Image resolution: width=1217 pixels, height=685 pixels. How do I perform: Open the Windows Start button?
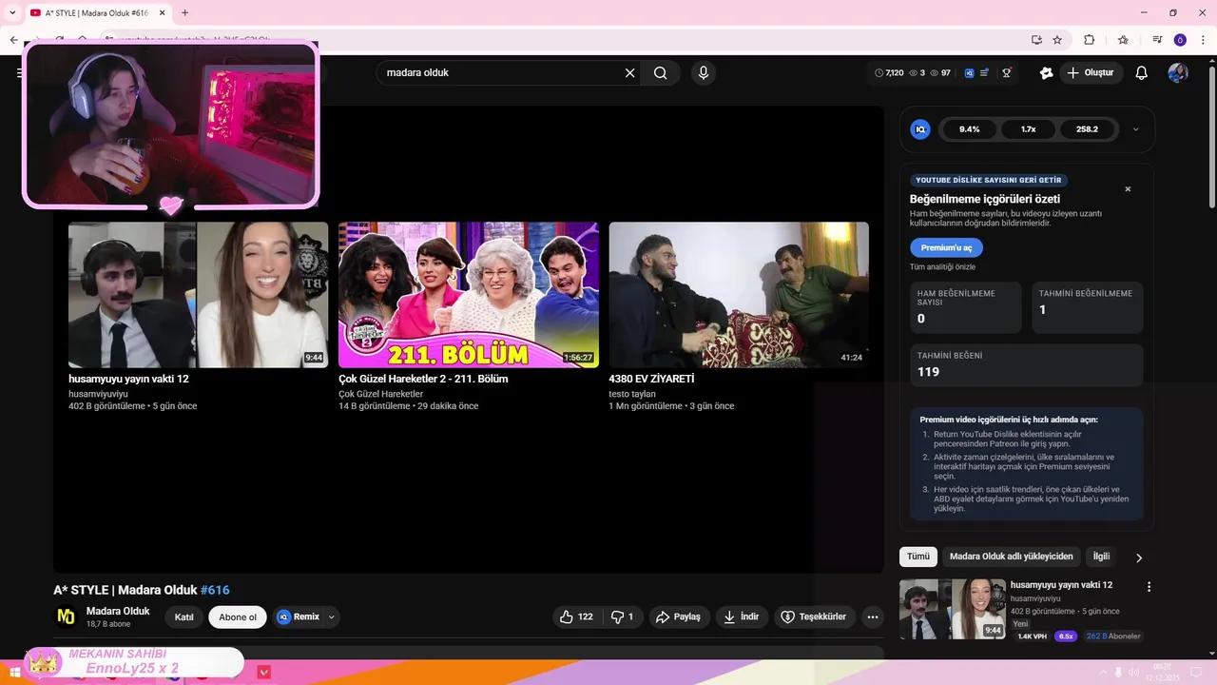click(x=14, y=672)
